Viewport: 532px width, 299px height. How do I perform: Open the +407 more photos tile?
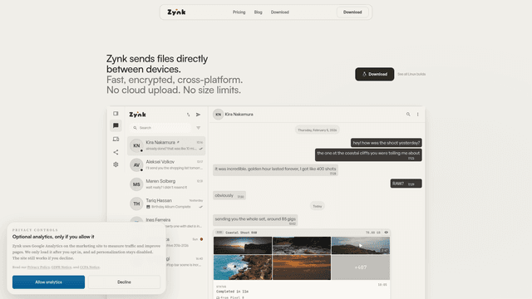coord(361,267)
